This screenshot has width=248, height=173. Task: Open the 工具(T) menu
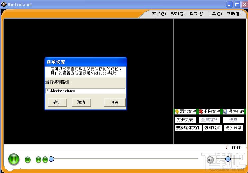pyautogui.click(x=215, y=14)
